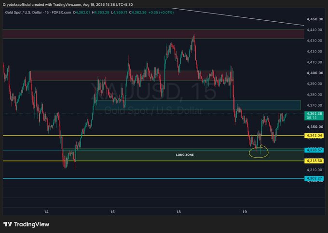The image size is (328, 233).
Task: Click date label 14 on time axis
Action: click(x=46, y=212)
